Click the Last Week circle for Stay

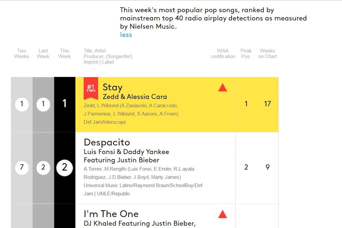click(43, 104)
